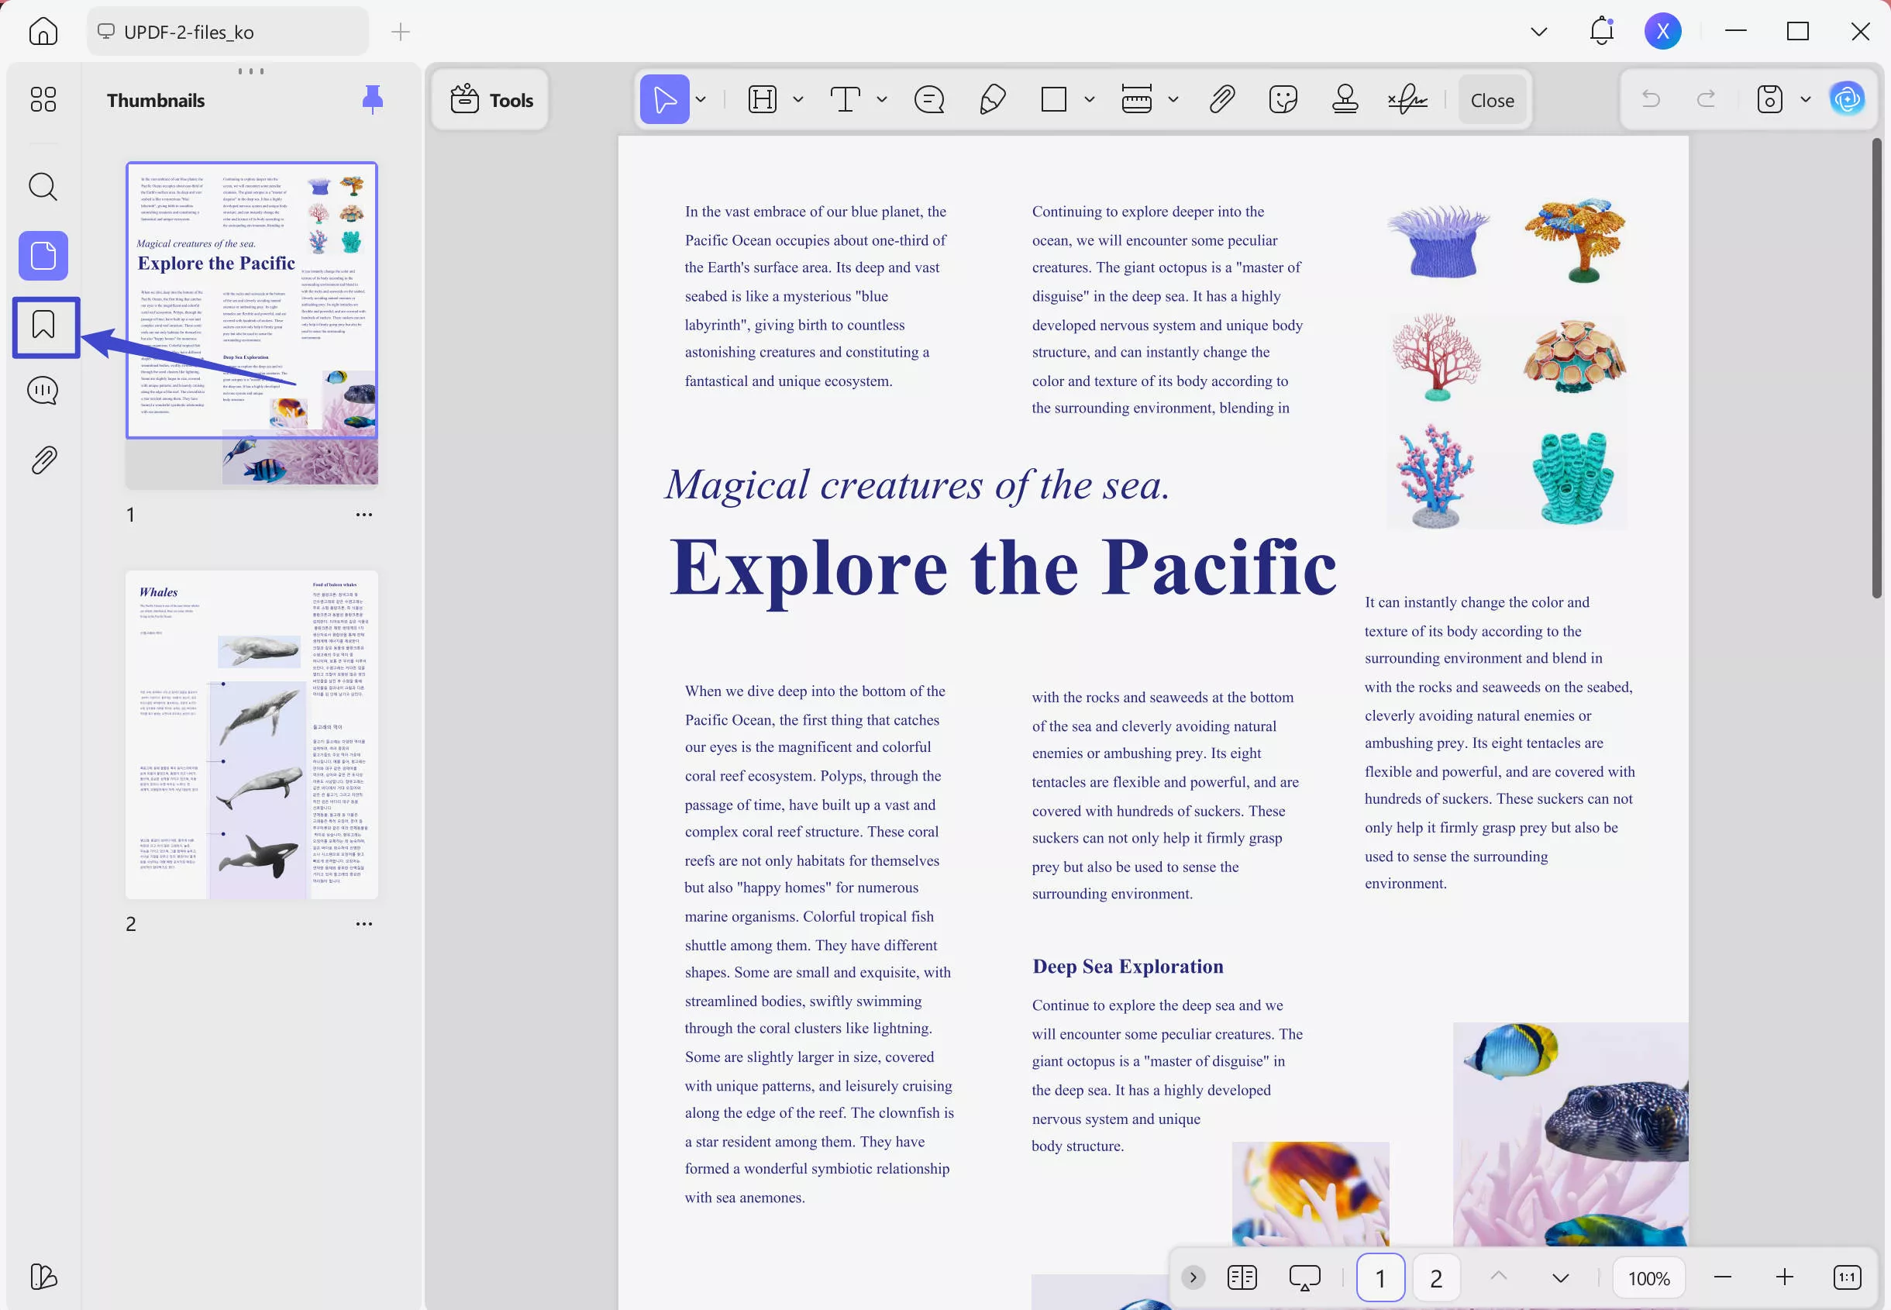The width and height of the screenshot is (1891, 1310).
Task: Toggle actual size 1:1 view
Action: click(x=1847, y=1277)
